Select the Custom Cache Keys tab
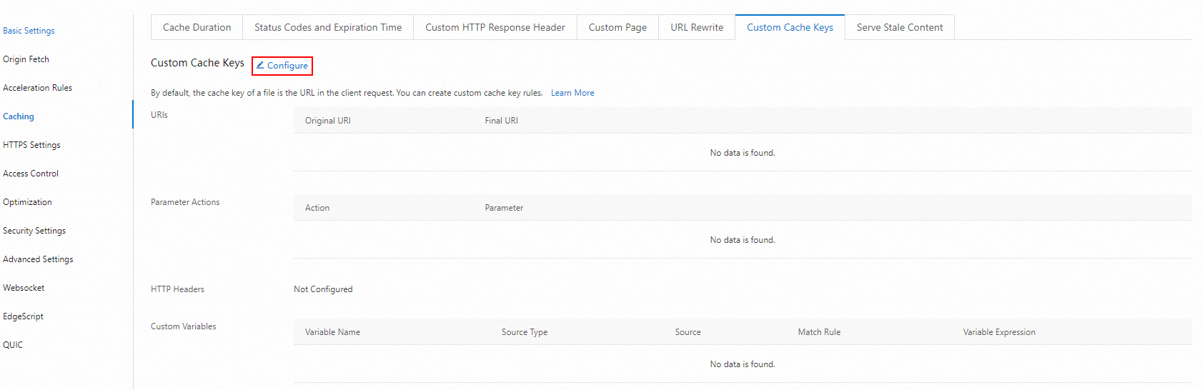This screenshot has height=390, width=1202. pos(790,27)
